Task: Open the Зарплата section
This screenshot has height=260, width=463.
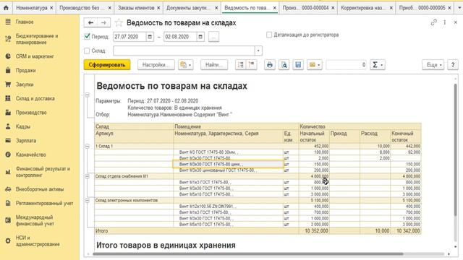Action: (x=26, y=141)
